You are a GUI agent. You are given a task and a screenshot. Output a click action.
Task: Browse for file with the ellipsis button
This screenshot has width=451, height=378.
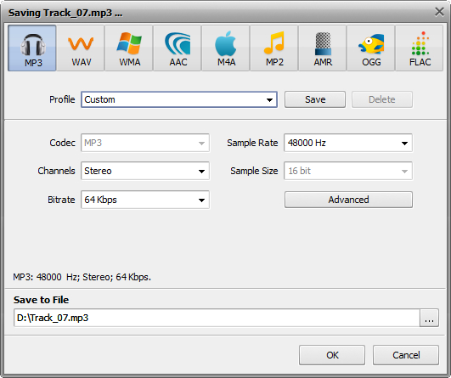point(429,318)
